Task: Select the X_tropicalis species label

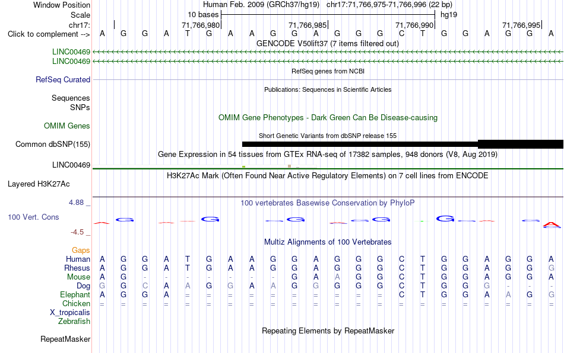Action: [x=70, y=313]
